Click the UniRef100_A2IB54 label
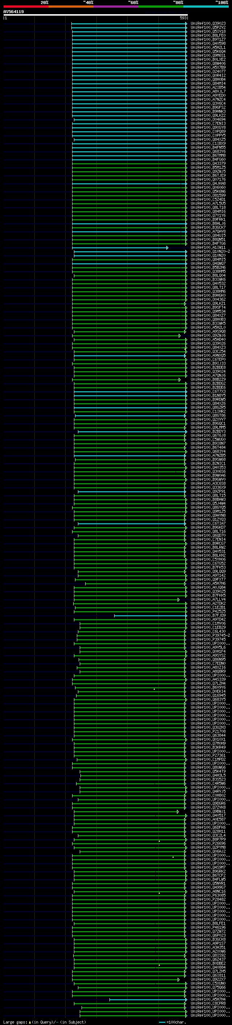 [208, 88]
